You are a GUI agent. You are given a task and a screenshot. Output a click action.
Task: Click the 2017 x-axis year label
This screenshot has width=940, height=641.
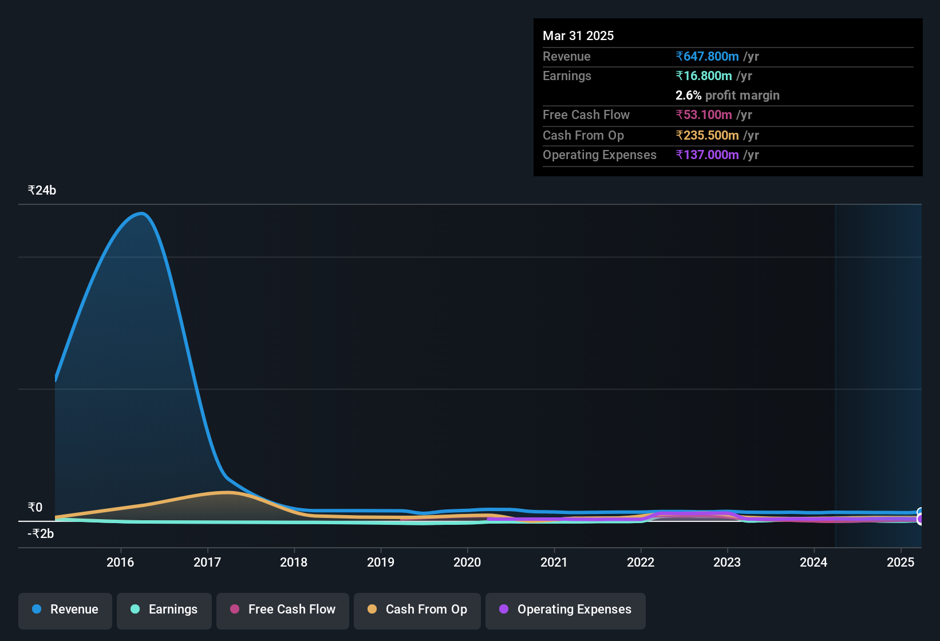(207, 562)
